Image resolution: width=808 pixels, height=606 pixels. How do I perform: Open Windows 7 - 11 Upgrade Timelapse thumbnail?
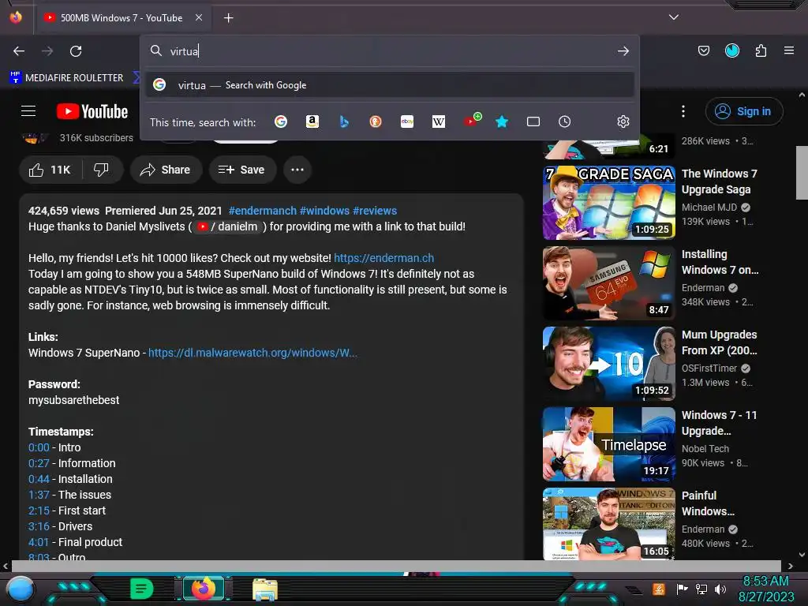click(608, 444)
